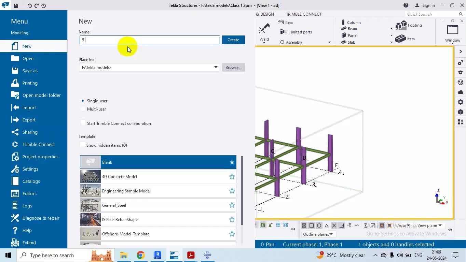Image resolution: width=466 pixels, height=262 pixels.
Task: Switch to the TRIMBLE CONNECT ribbon tab
Action: (x=303, y=14)
